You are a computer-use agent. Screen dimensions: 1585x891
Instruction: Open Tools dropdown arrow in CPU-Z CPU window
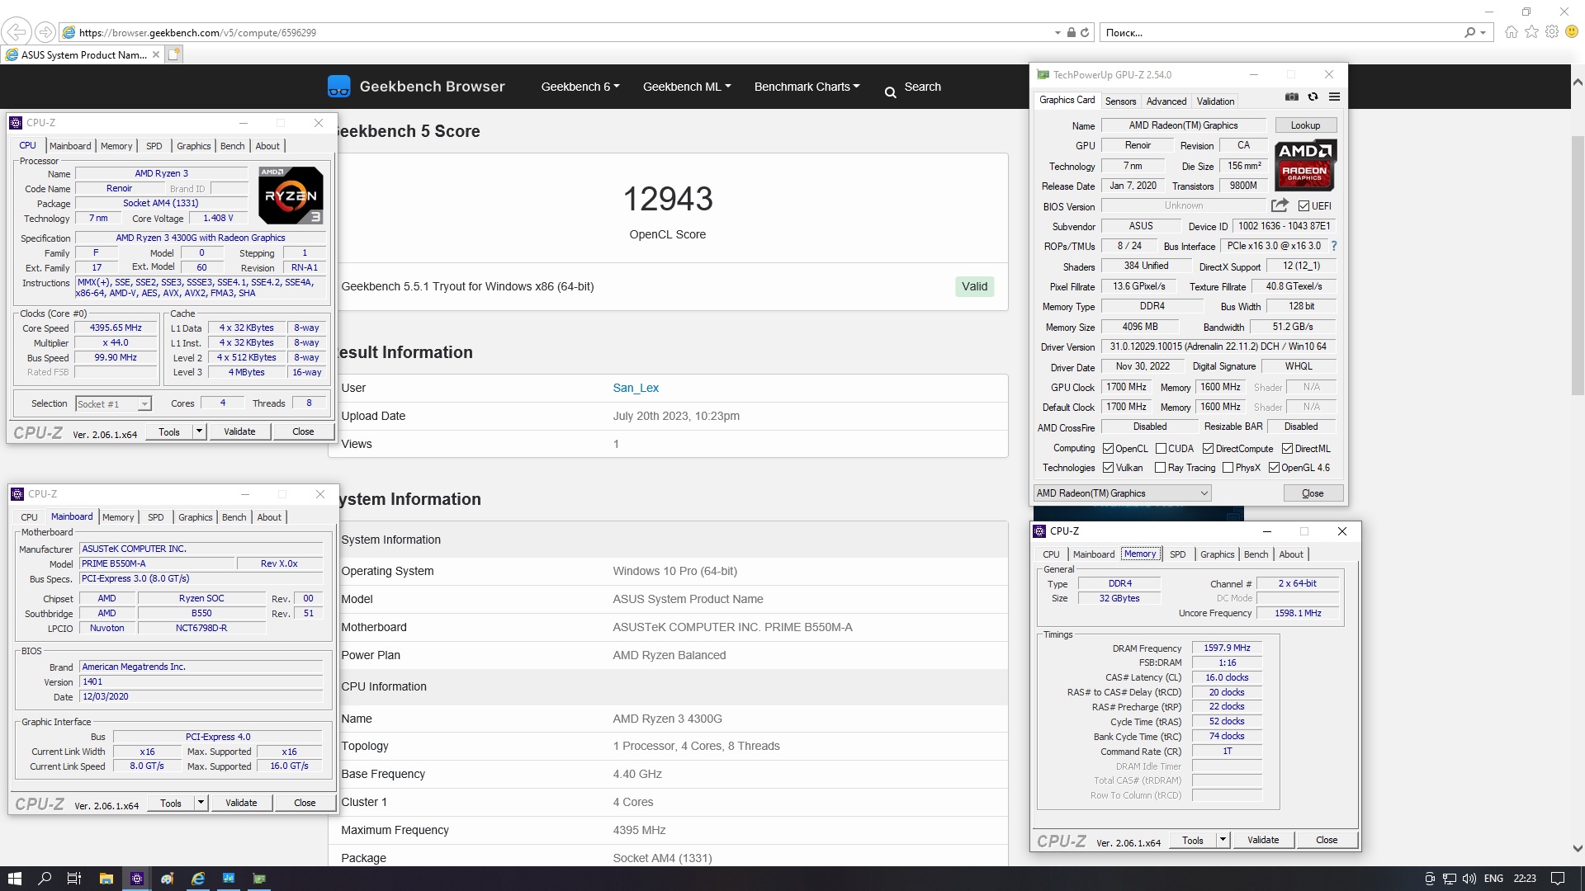199,431
